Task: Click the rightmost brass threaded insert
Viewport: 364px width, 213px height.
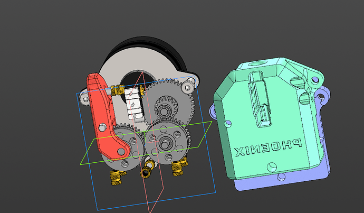Action: click(179, 169)
